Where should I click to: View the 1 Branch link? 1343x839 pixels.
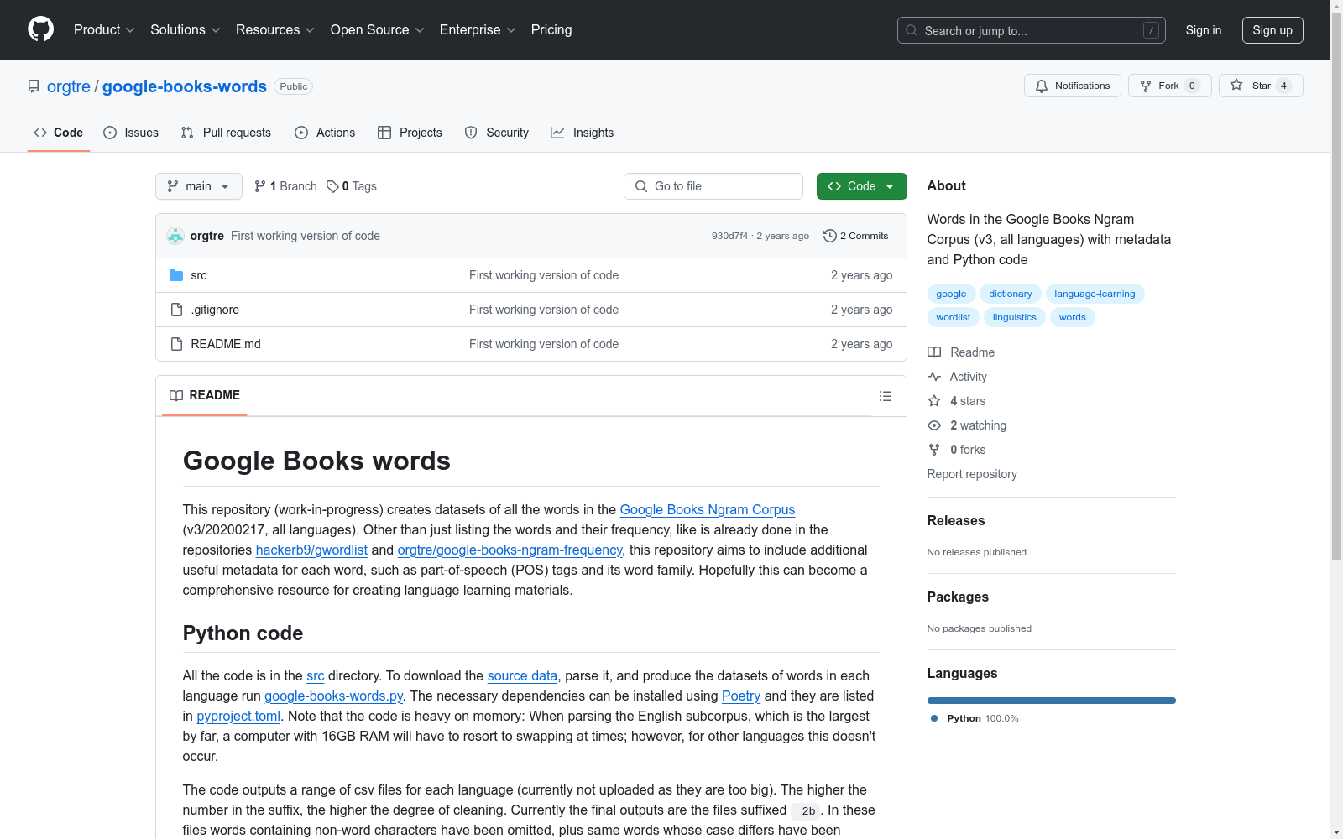(285, 186)
